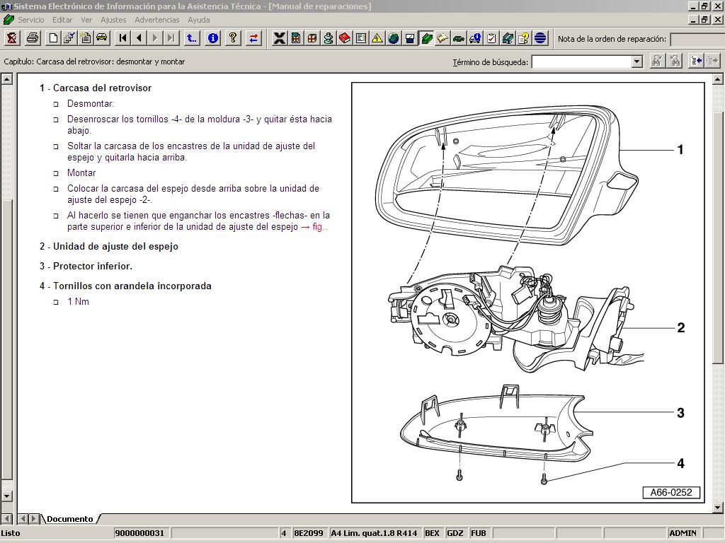Click the car with info badge icon

click(475, 38)
